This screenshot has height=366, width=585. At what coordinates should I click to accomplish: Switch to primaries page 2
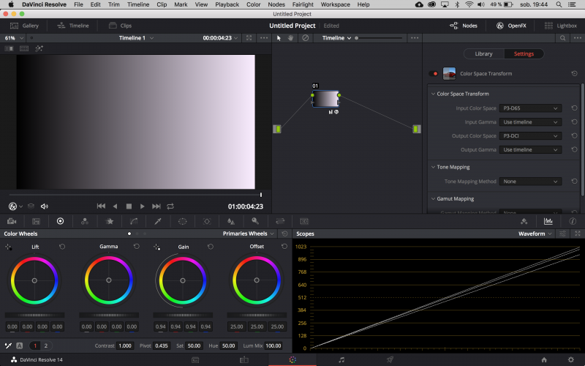click(x=46, y=346)
